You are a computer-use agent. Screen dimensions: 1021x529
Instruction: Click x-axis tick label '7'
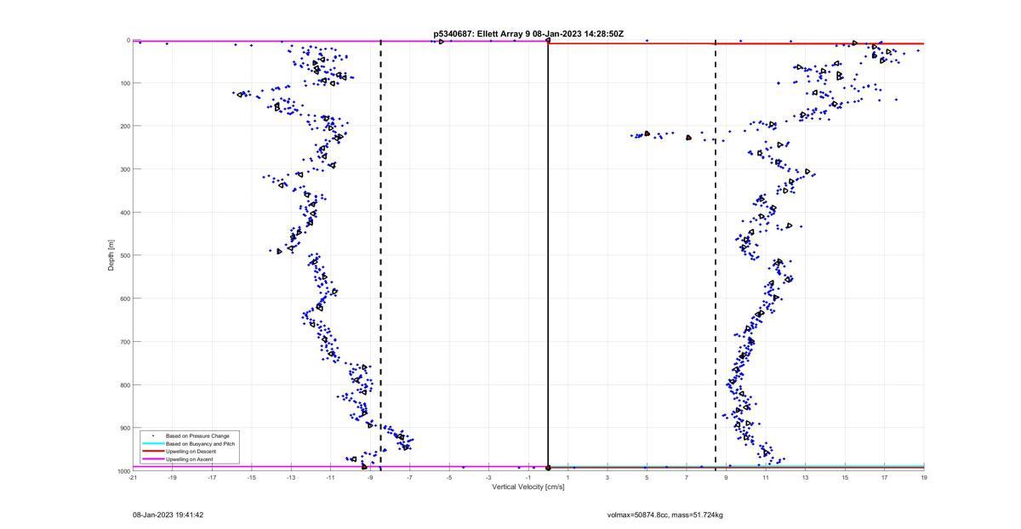tap(687, 477)
